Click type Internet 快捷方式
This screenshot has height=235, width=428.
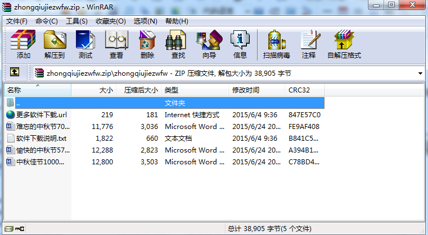click(x=192, y=114)
